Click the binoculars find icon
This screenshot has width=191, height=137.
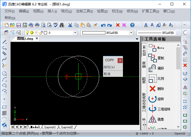pos(62,25)
